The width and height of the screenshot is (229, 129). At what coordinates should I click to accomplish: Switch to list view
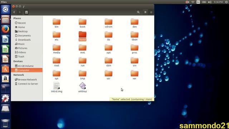pos(145,12)
